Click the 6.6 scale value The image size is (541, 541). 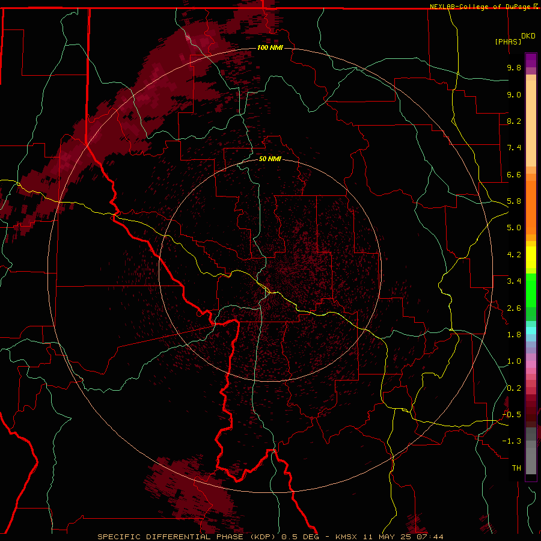pyautogui.click(x=514, y=174)
